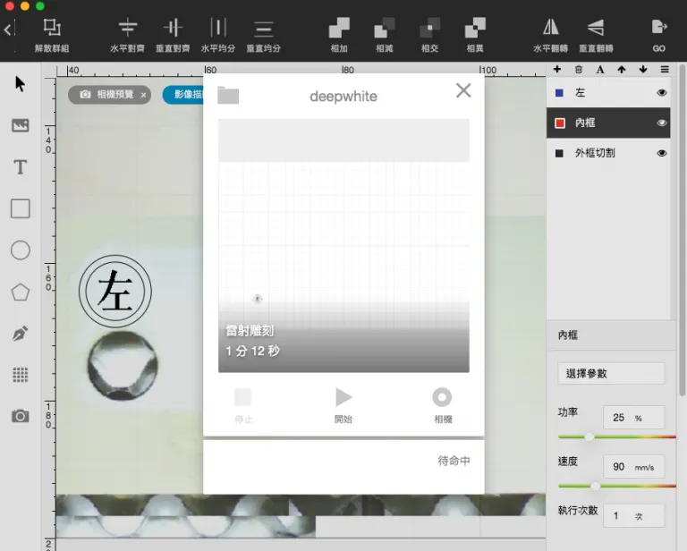This screenshot has height=551, width=687.
Task: Click the 執行次數 repeat count field
Action: click(x=633, y=515)
